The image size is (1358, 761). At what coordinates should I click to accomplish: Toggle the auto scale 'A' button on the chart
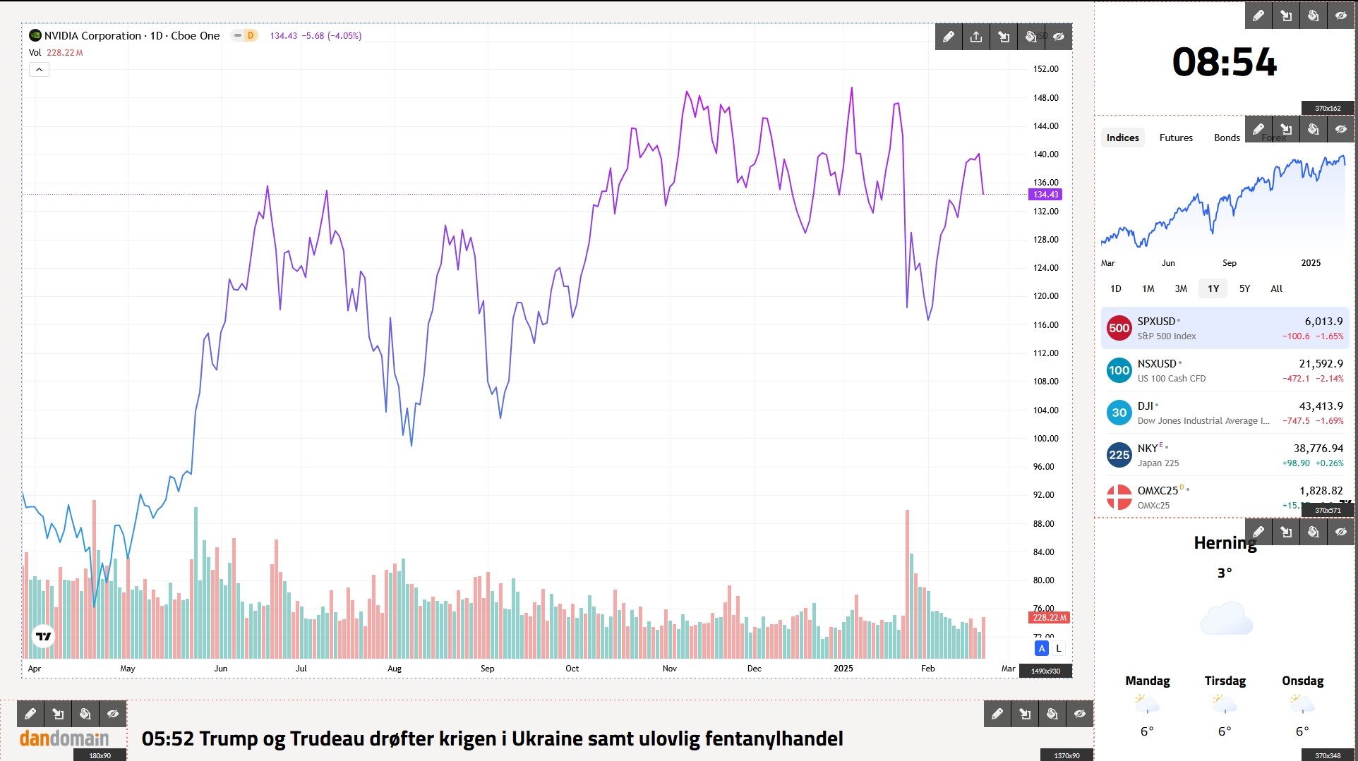(x=1042, y=648)
